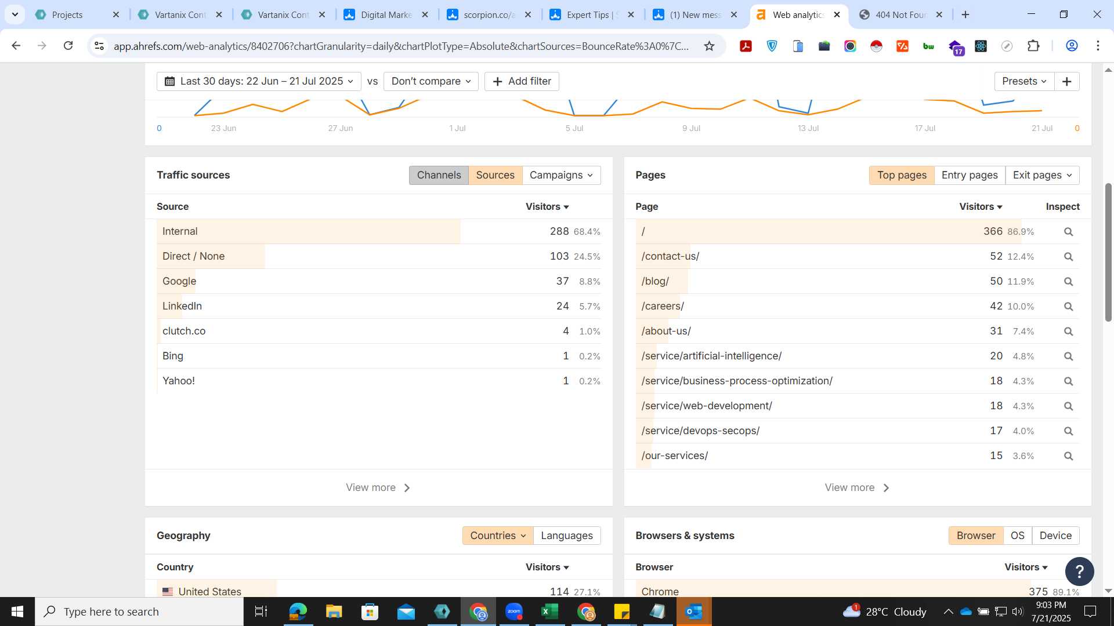Click the page vertical scrollbar thumb
Screen dimensions: 1114x626
(x=1108, y=252)
